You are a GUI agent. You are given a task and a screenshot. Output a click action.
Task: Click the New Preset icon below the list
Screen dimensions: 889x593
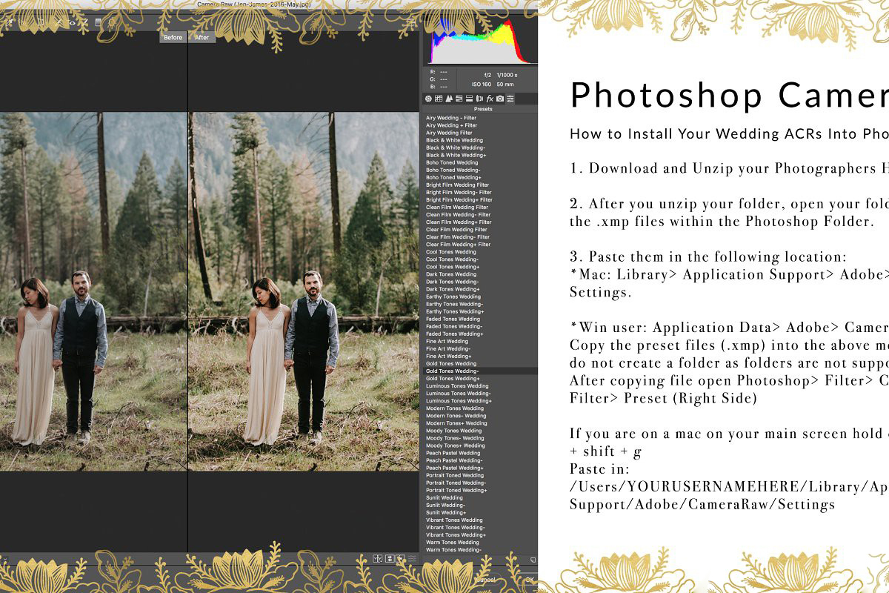[x=533, y=560]
